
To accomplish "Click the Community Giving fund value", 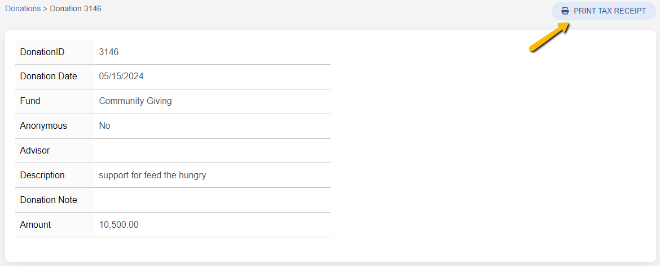I will point(135,101).
